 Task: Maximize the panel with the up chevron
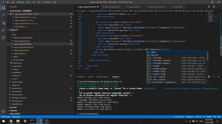click(x=214, y=76)
